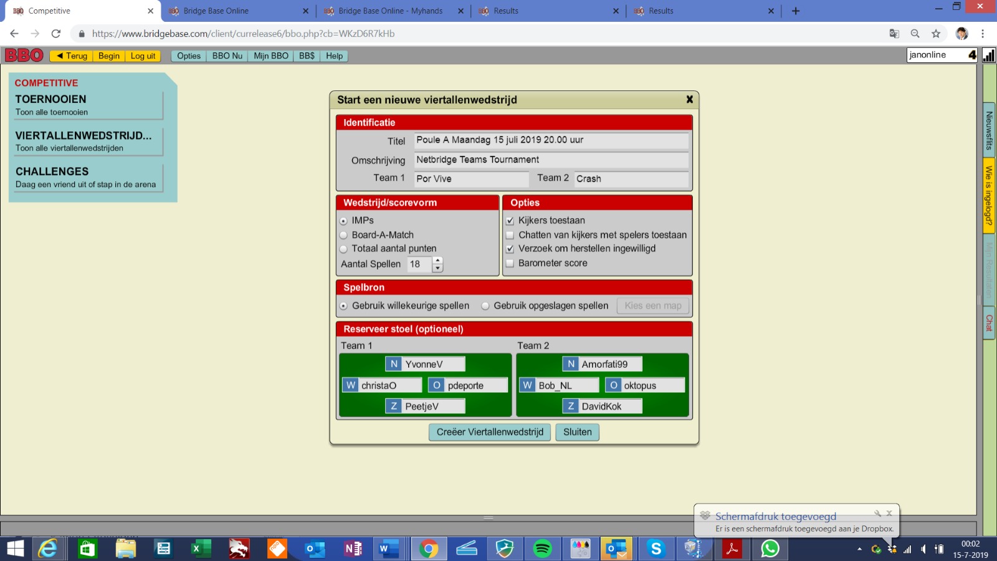The height and width of the screenshot is (561, 997).
Task: Click the connection signal strength icon
Action: tap(988, 55)
